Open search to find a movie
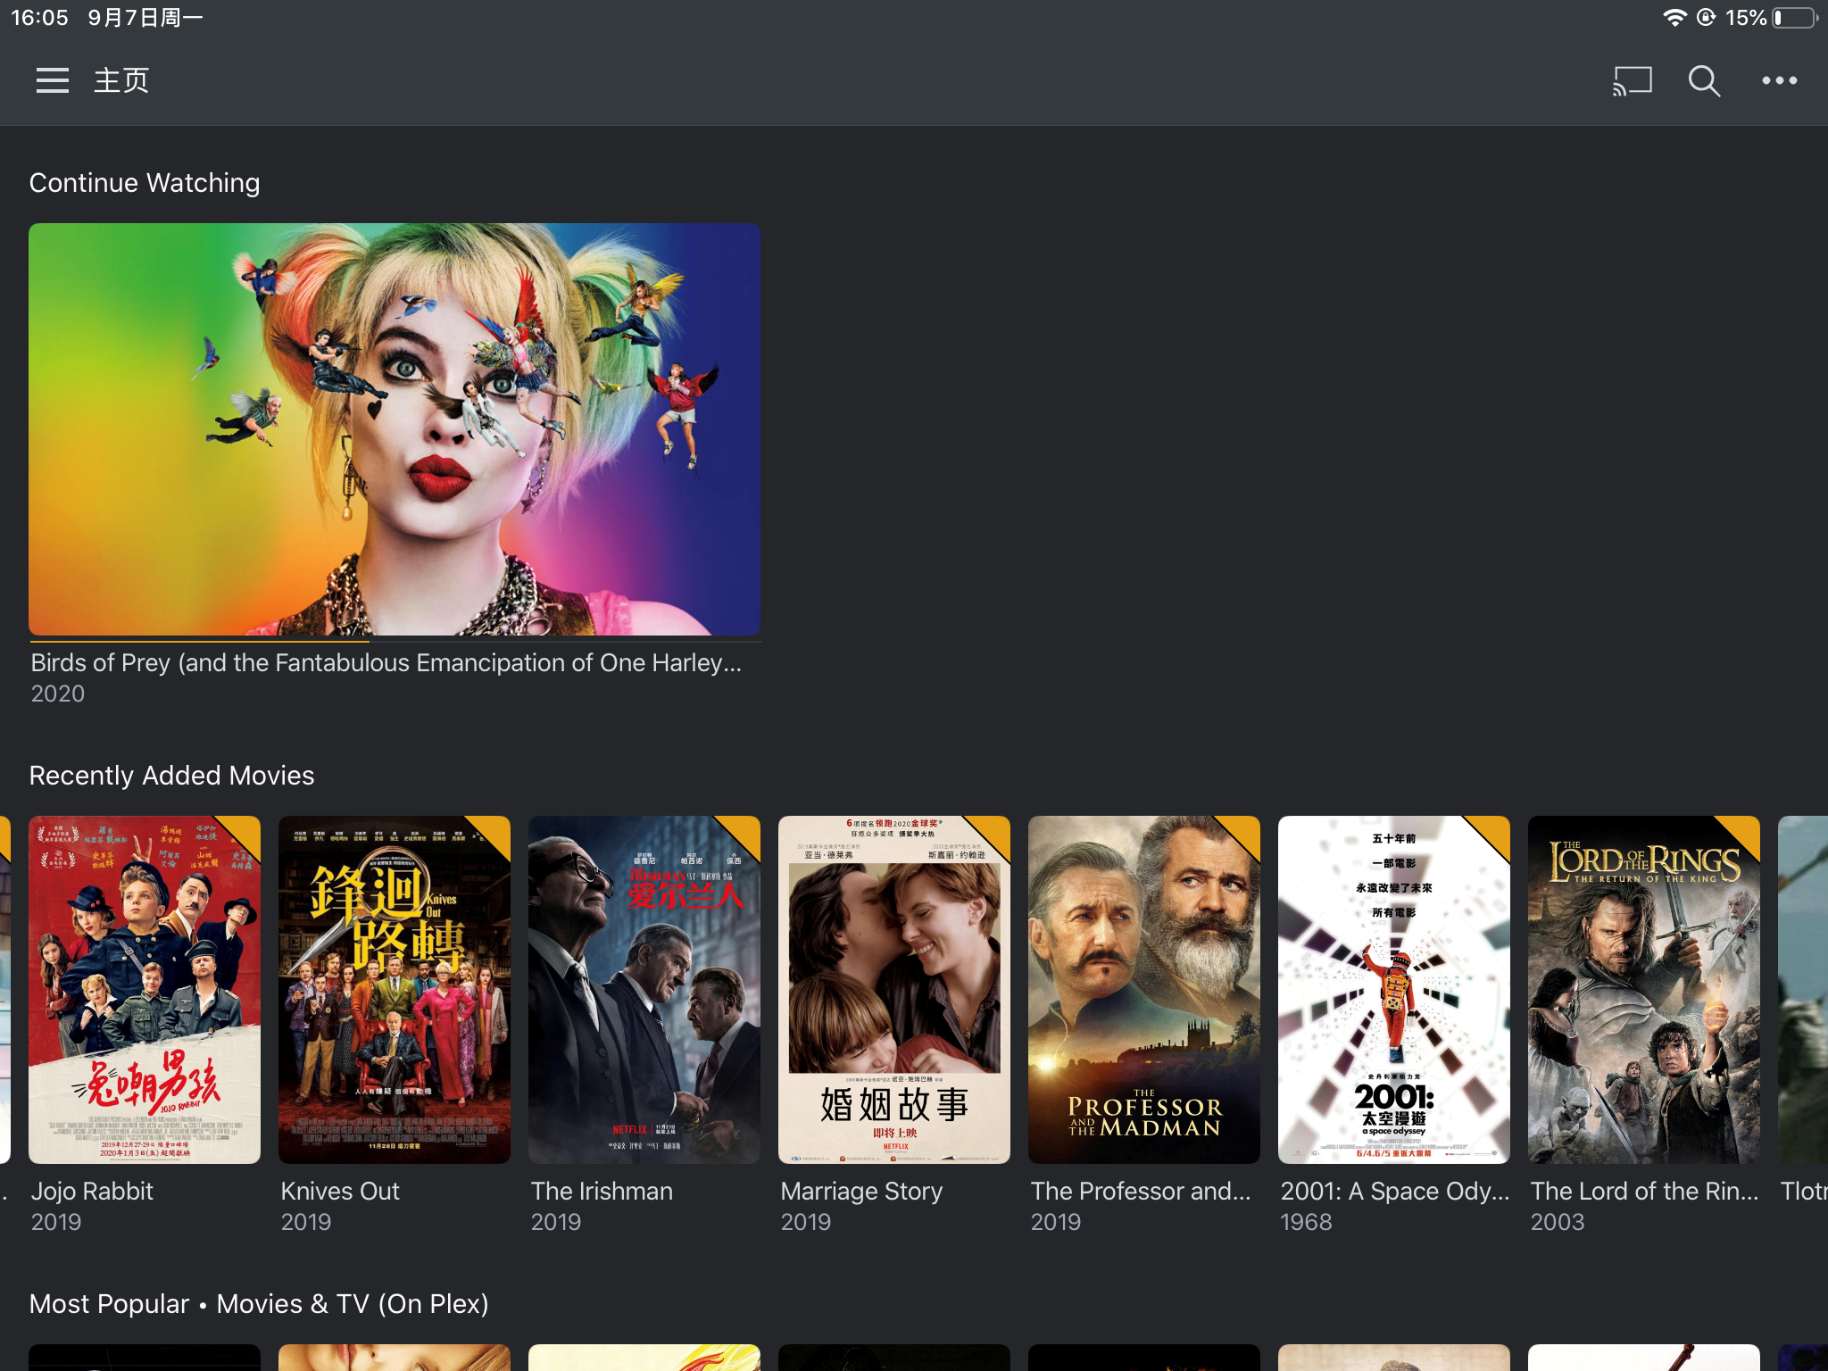Screen dimensions: 1828x1371 pos(1701,79)
